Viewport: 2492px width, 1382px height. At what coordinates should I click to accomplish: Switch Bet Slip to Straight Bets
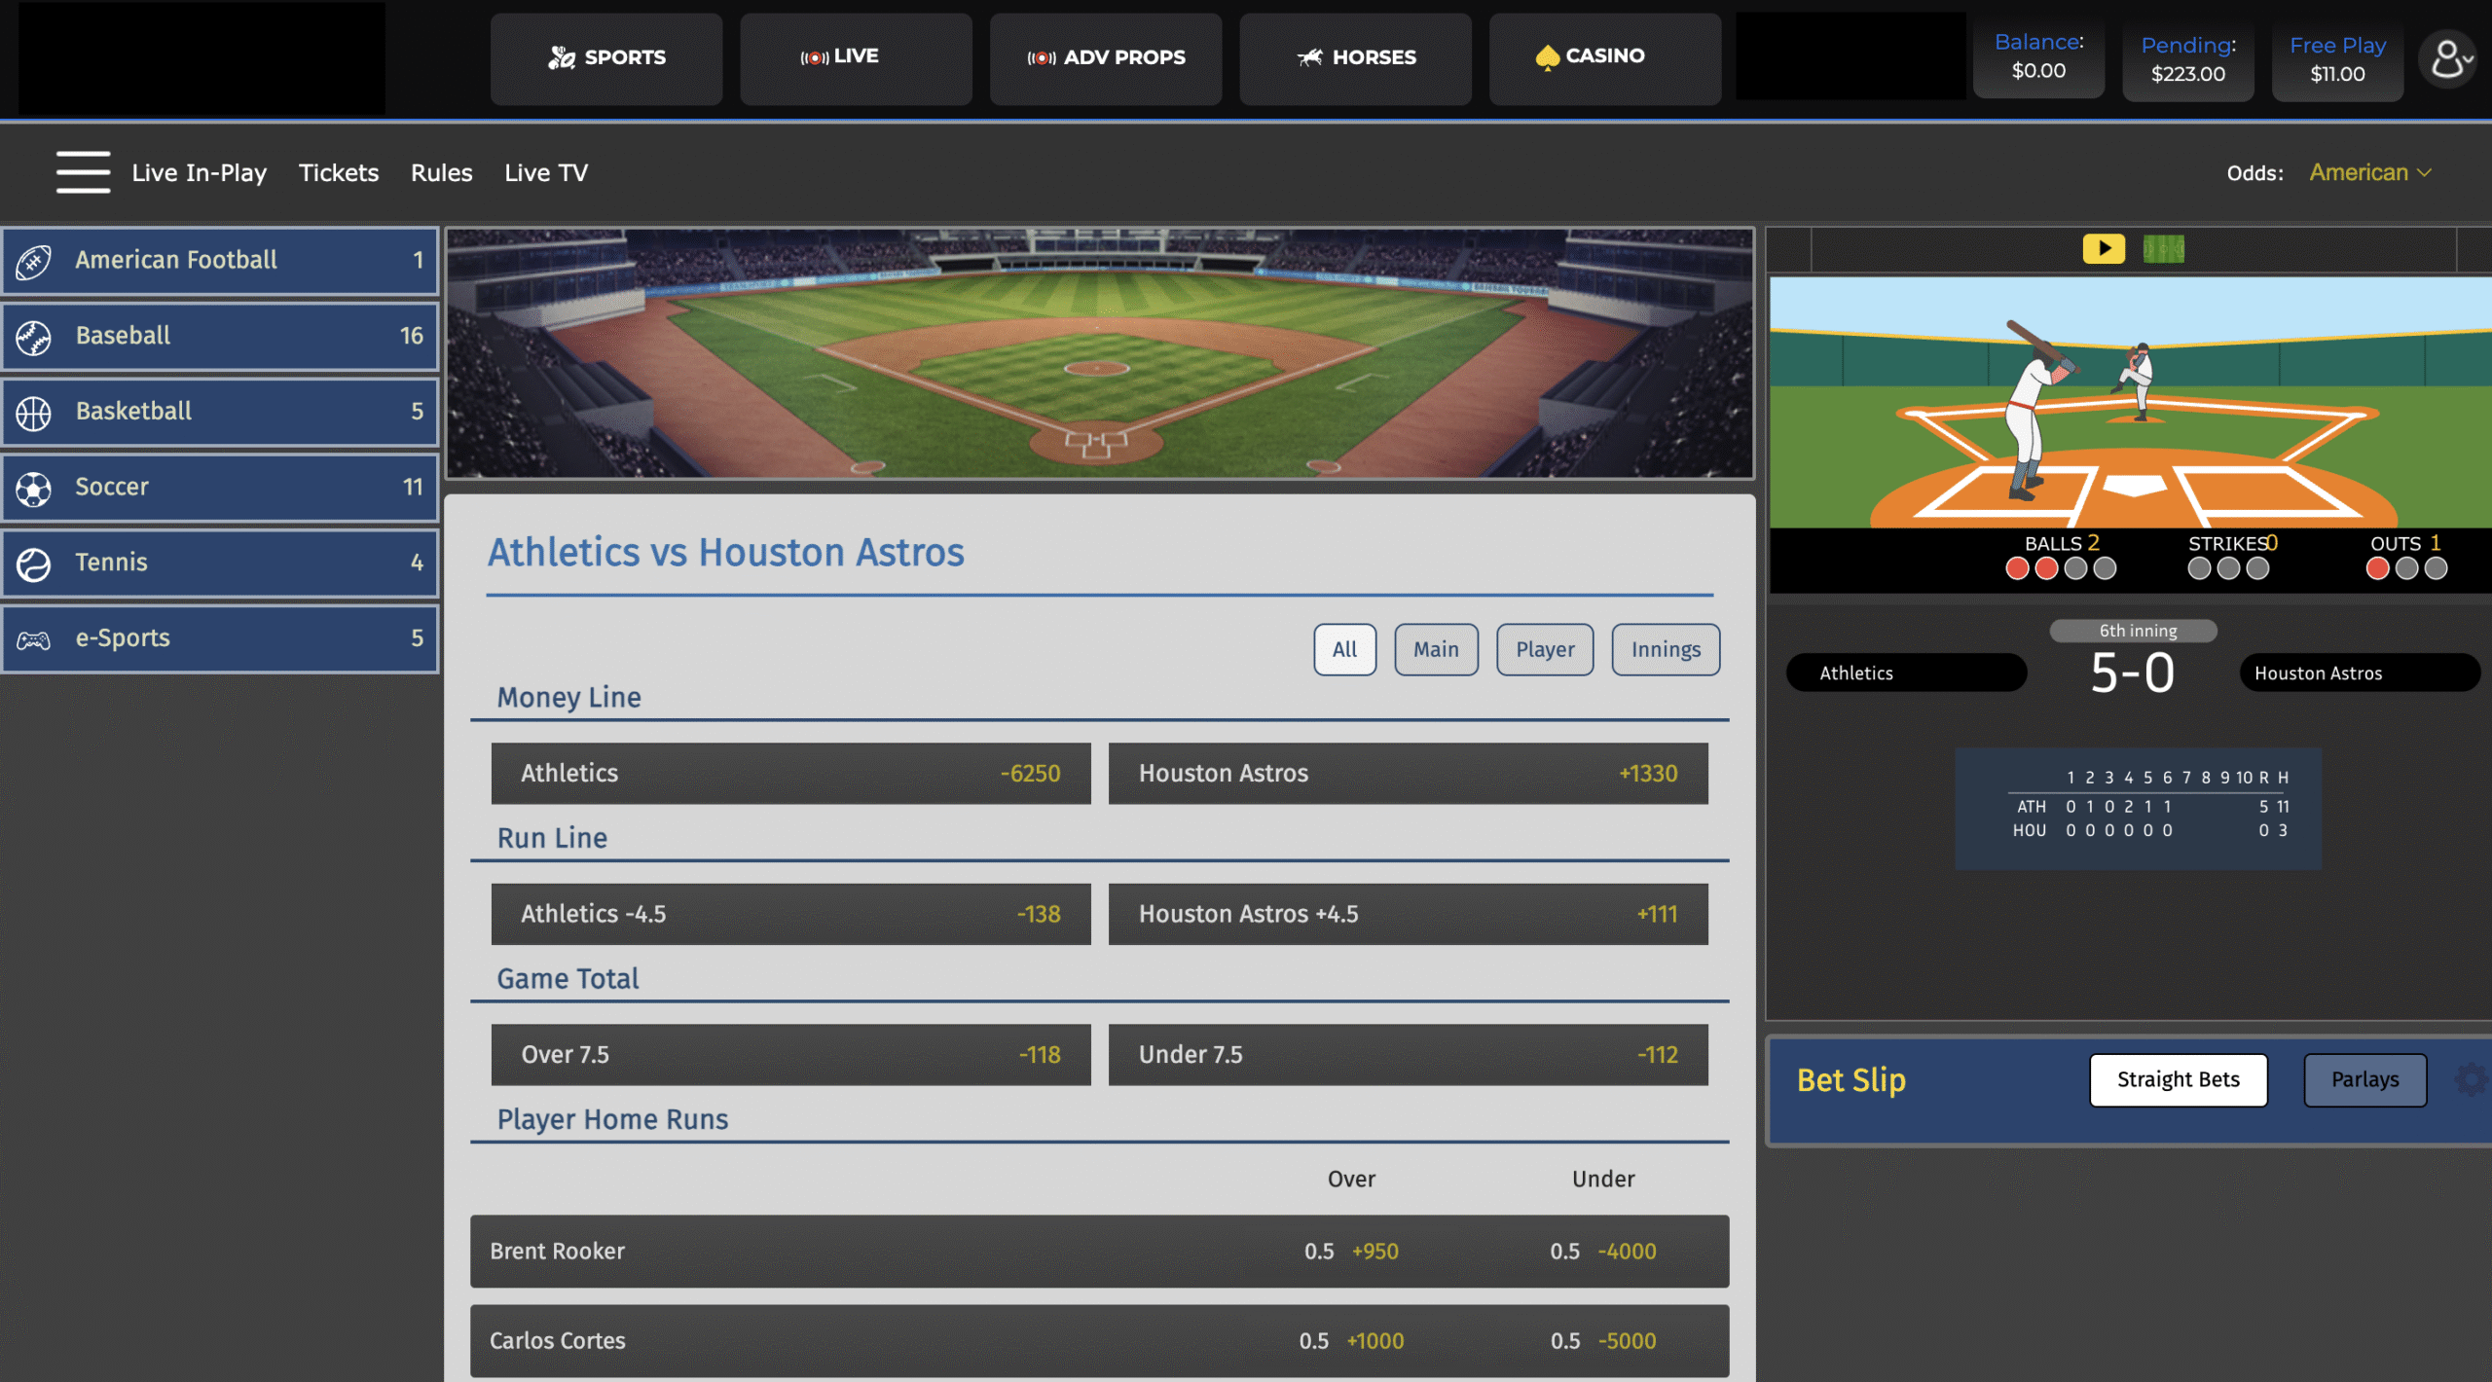(2178, 1079)
